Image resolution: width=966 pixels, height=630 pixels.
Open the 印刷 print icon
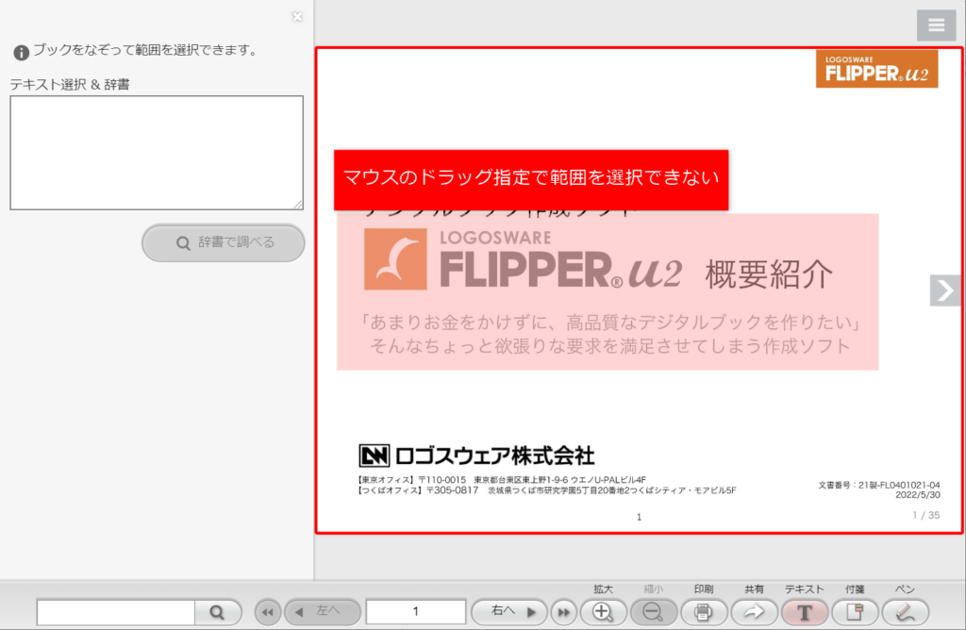coord(705,611)
